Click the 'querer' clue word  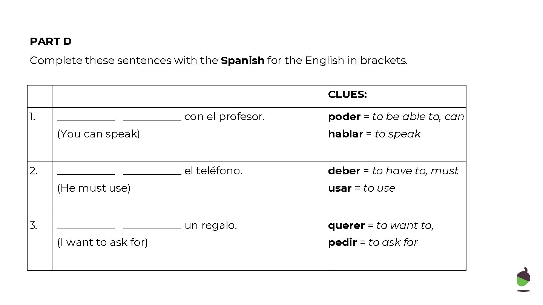pos(346,226)
